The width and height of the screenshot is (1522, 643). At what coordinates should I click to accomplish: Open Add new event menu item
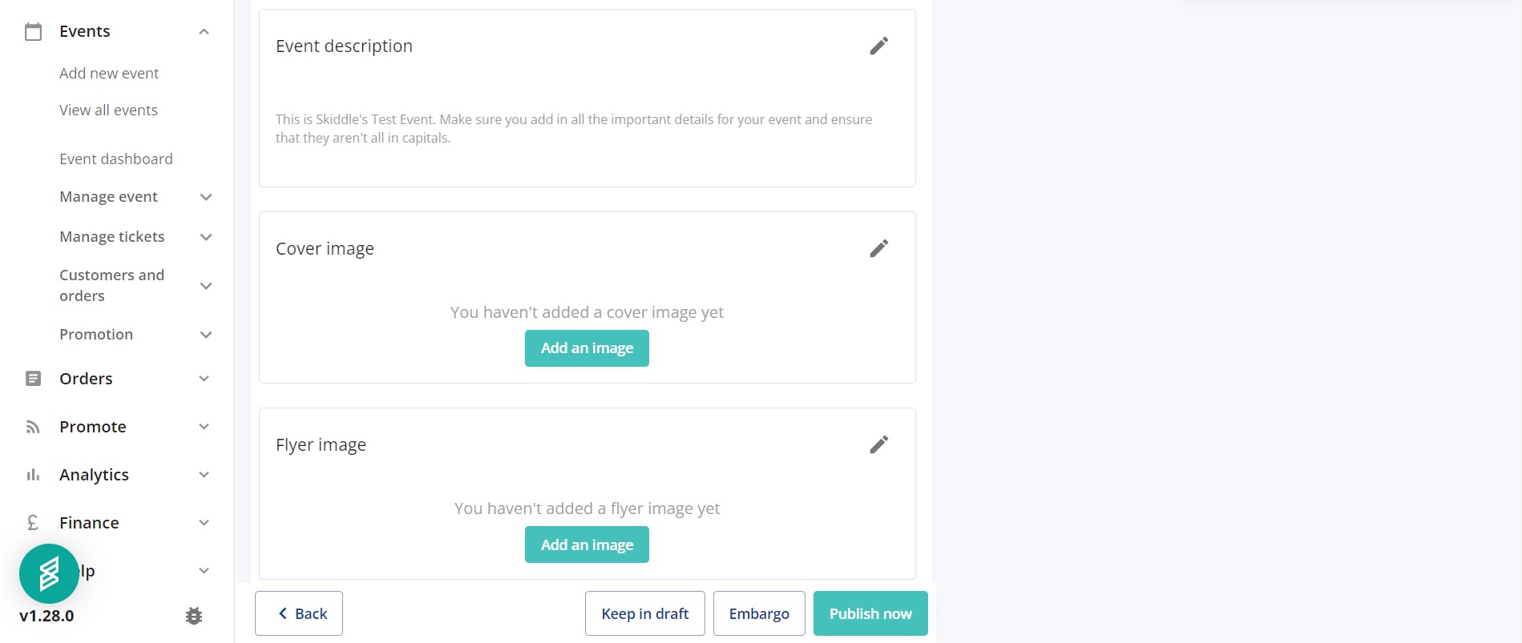click(109, 73)
